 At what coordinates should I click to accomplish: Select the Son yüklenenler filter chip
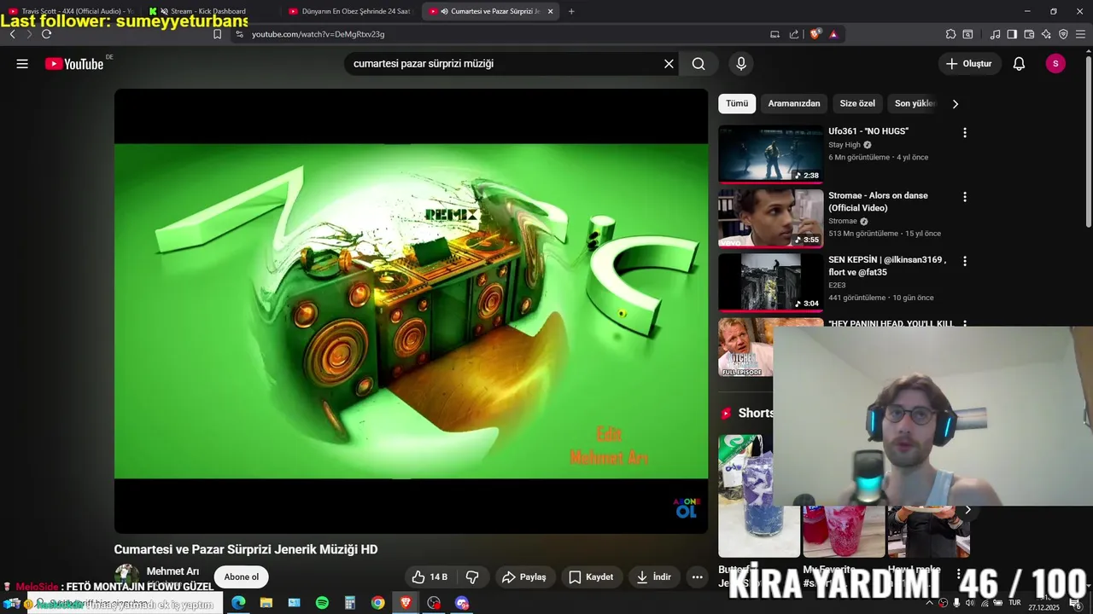click(915, 104)
